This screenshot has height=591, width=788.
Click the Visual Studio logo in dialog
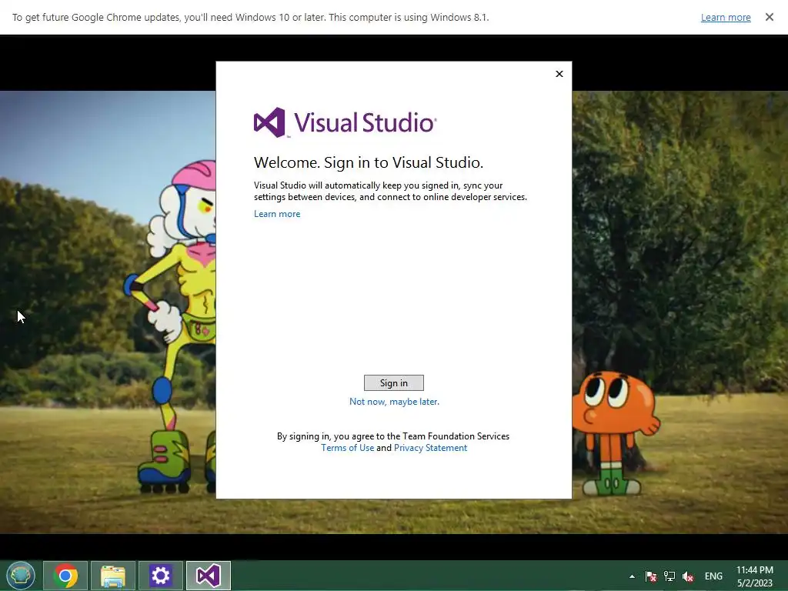(x=346, y=122)
